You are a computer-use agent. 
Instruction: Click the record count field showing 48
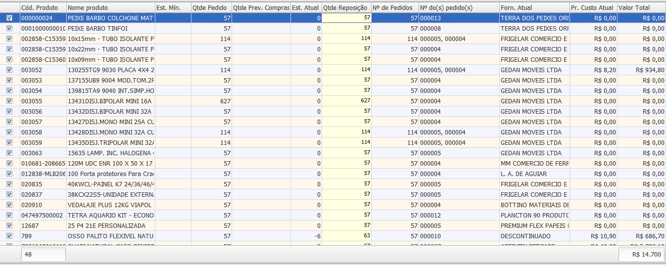[43, 255]
